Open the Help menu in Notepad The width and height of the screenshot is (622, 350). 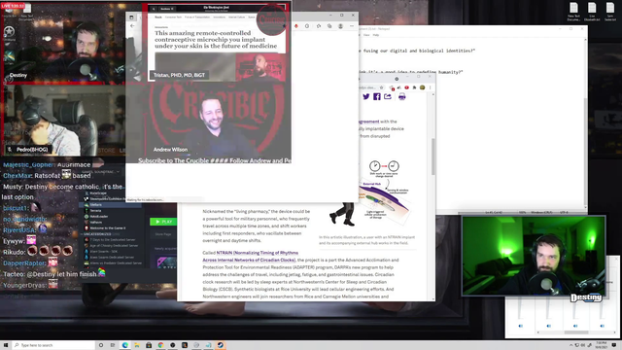click(376, 35)
